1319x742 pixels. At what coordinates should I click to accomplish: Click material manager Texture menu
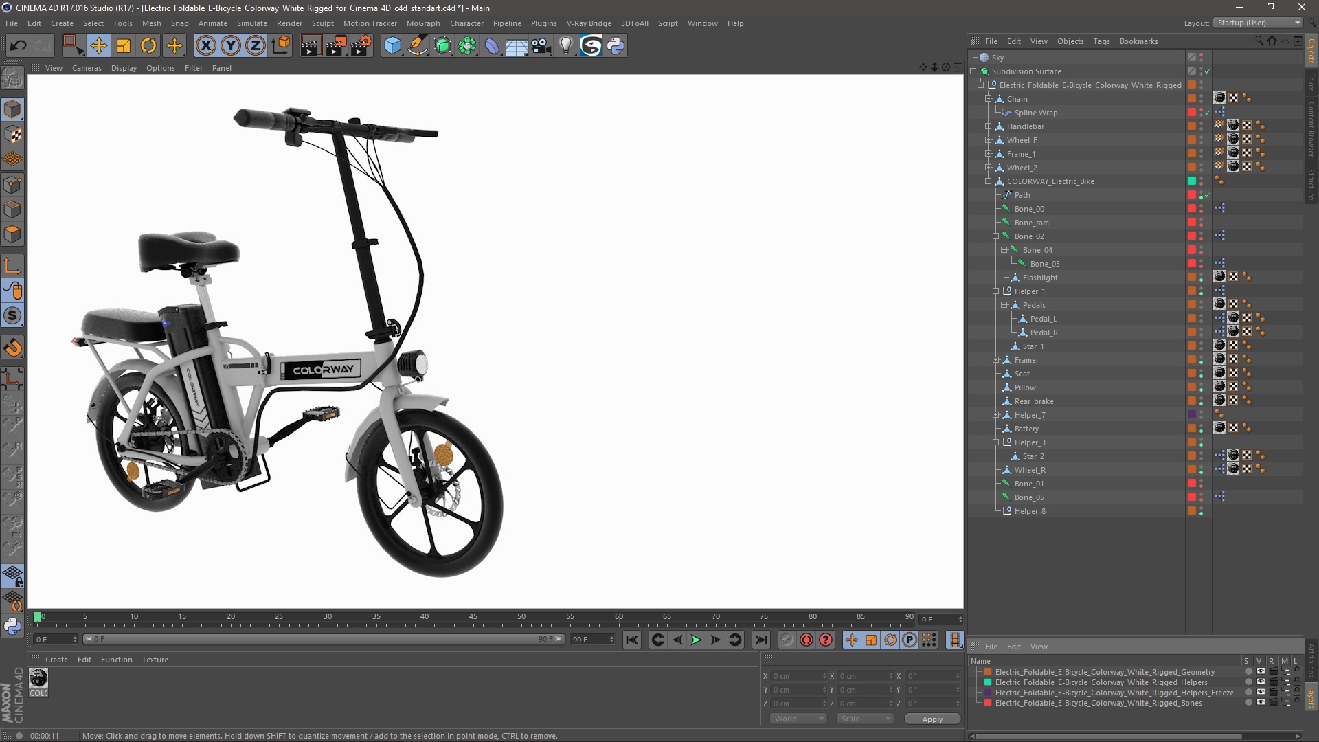pyautogui.click(x=155, y=660)
